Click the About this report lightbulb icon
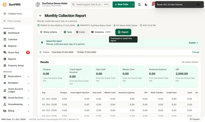The height and width of the screenshot is (122, 205). click(x=42, y=43)
